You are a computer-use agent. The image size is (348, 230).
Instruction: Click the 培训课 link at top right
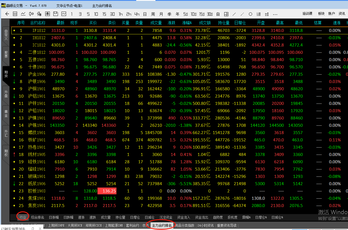click(307, 14)
